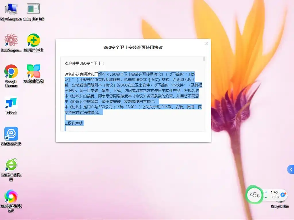Close the 360 license agreement dialog

[206, 44]
